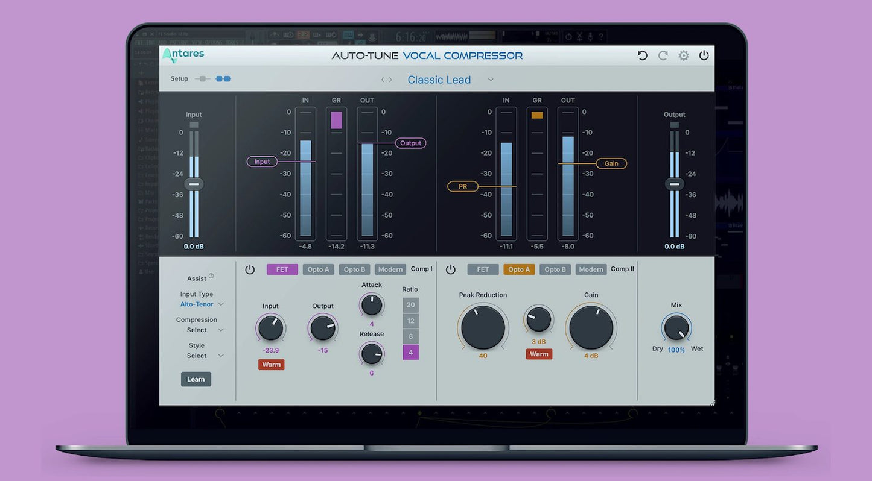Image resolution: width=872 pixels, height=481 pixels.
Task: Click the Mix 100% value readout
Action: [675, 348]
